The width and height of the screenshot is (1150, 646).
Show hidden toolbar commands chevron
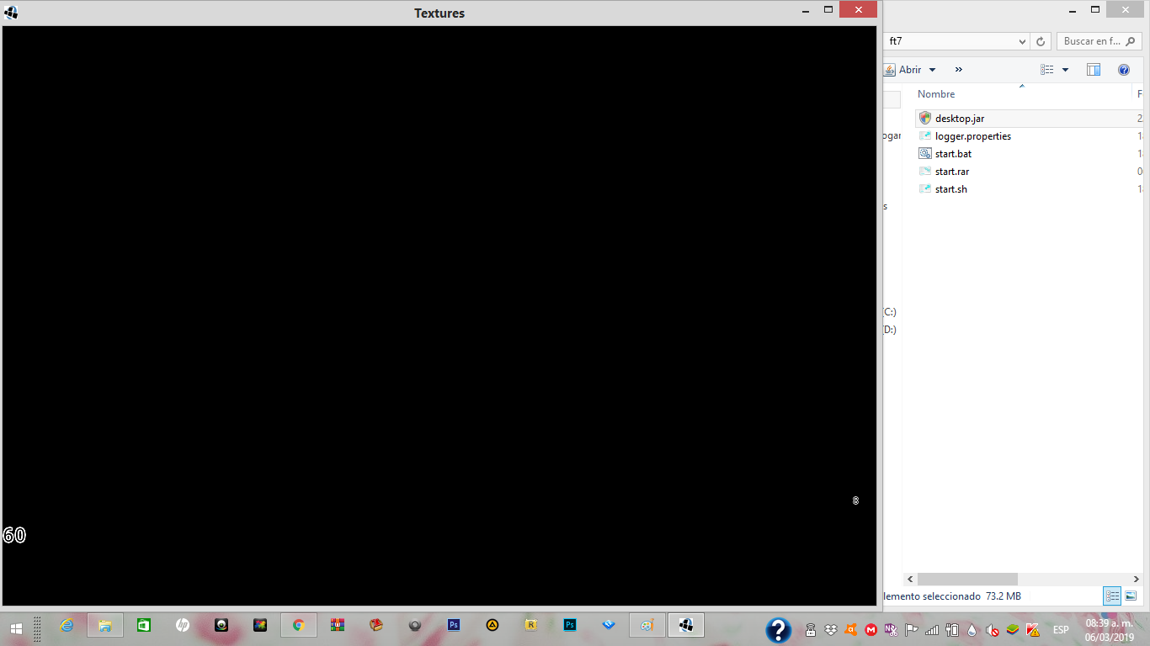tap(958, 70)
